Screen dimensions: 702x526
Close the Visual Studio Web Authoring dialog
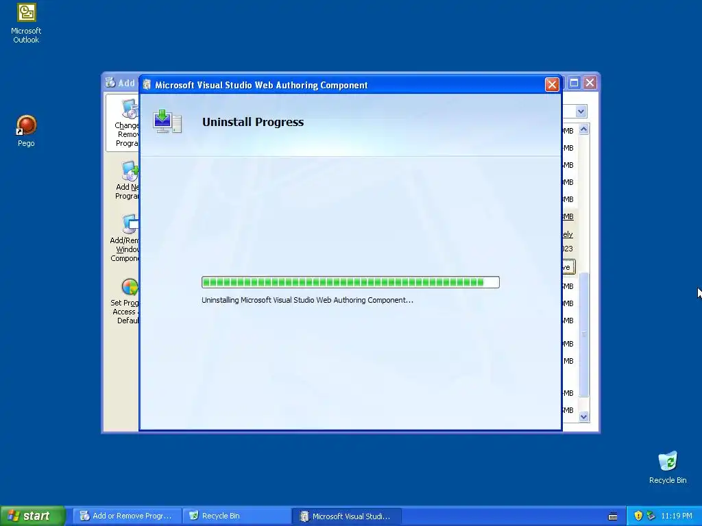(552, 84)
